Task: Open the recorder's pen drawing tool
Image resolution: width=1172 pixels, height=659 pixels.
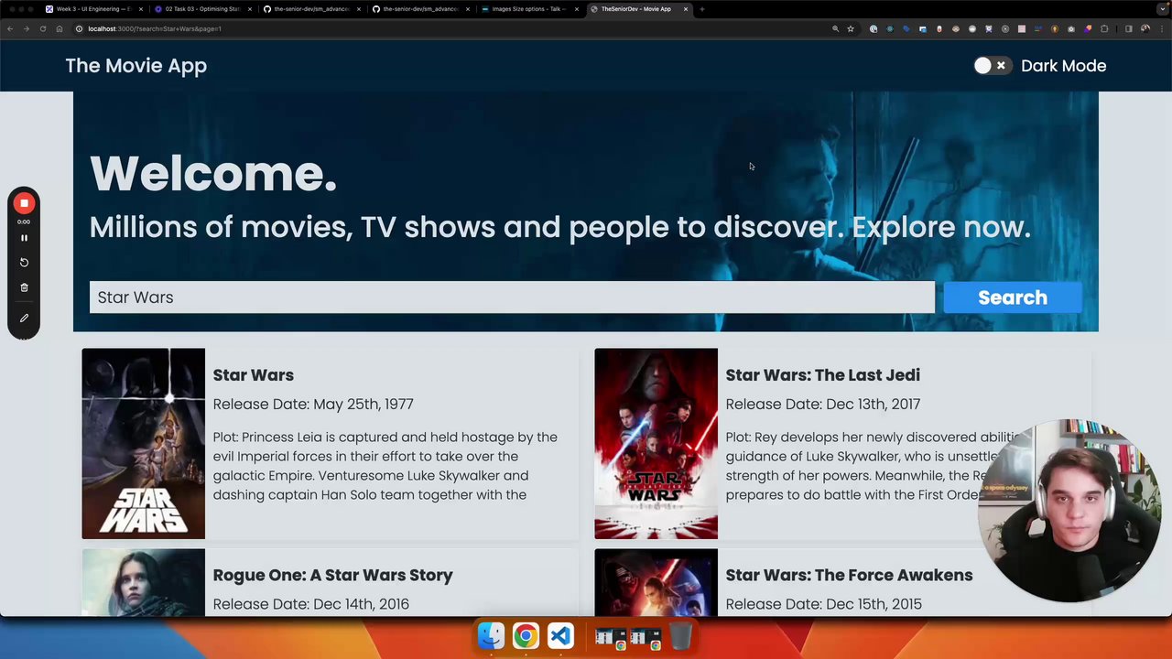Action: click(25, 319)
